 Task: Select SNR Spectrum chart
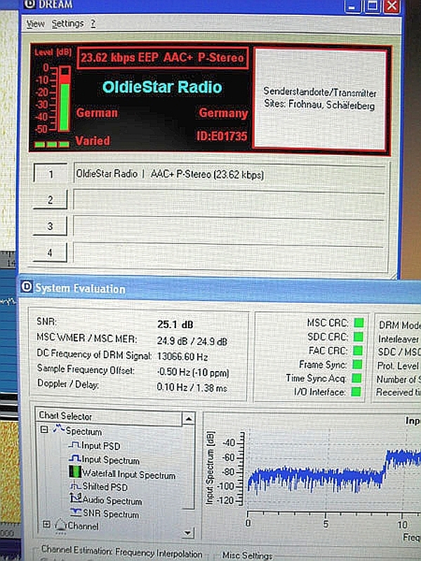pos(111,514)
